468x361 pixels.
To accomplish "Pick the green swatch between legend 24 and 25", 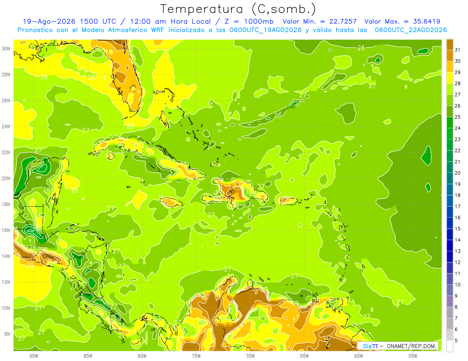I will [x=450, y=122].
